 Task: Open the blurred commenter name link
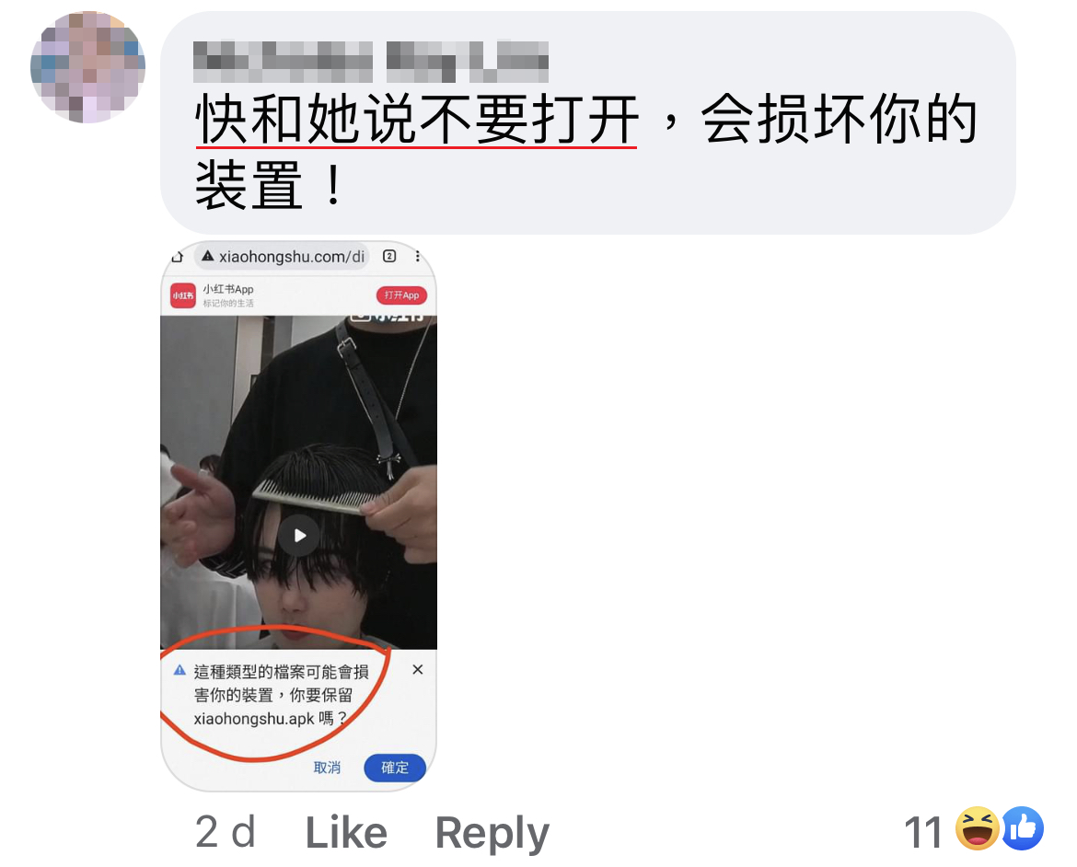point(371,62)
